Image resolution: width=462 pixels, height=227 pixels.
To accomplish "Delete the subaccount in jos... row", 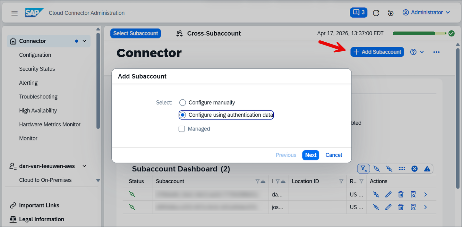I will 401,207.
